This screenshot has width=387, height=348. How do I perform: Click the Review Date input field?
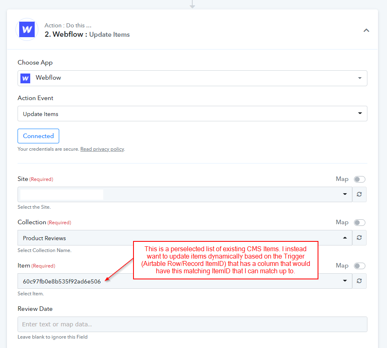pos(192,324)
